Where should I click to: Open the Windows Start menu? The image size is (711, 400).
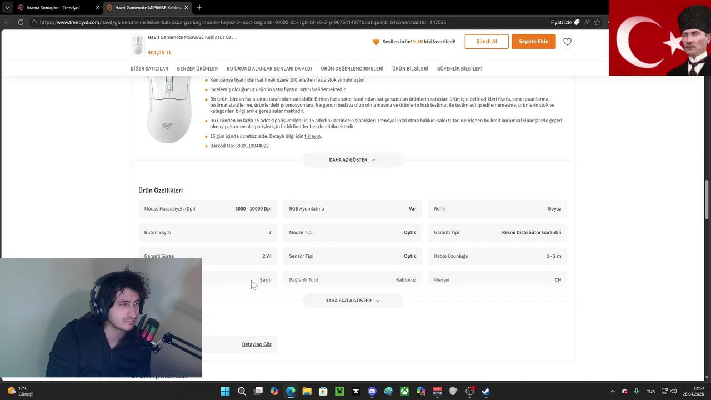coord(225,391)
